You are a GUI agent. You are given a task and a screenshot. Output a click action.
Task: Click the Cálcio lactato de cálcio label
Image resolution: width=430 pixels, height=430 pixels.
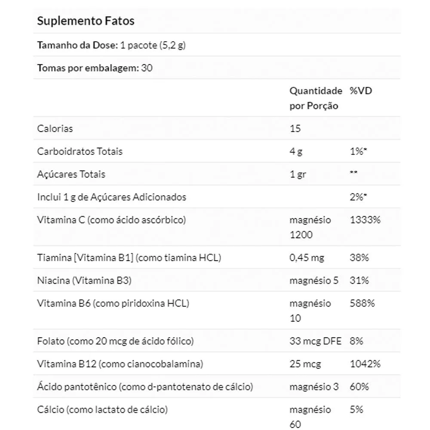click(x=102, y=409)
